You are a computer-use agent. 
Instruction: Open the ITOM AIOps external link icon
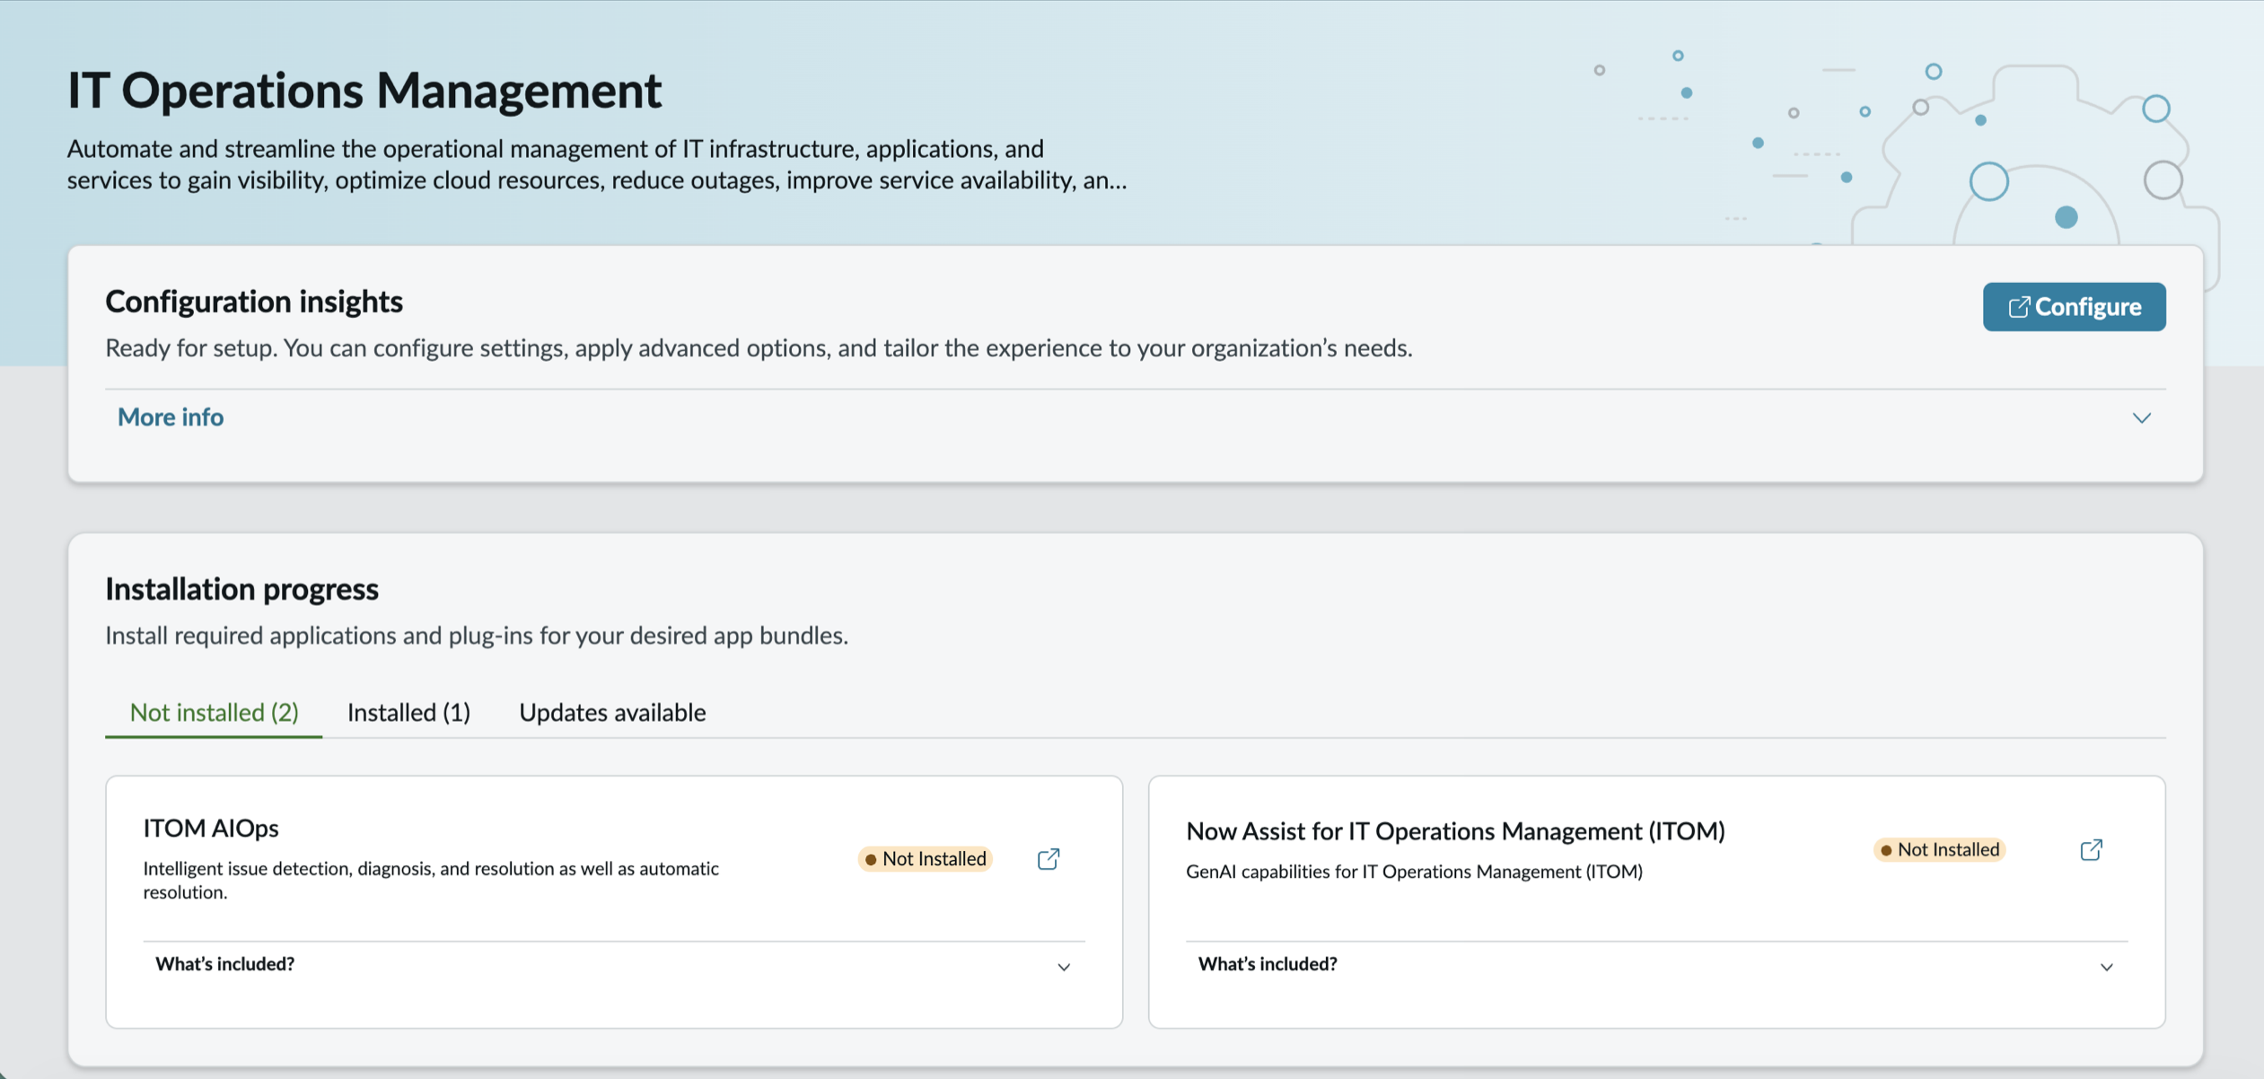click(x=1048, y=859)
